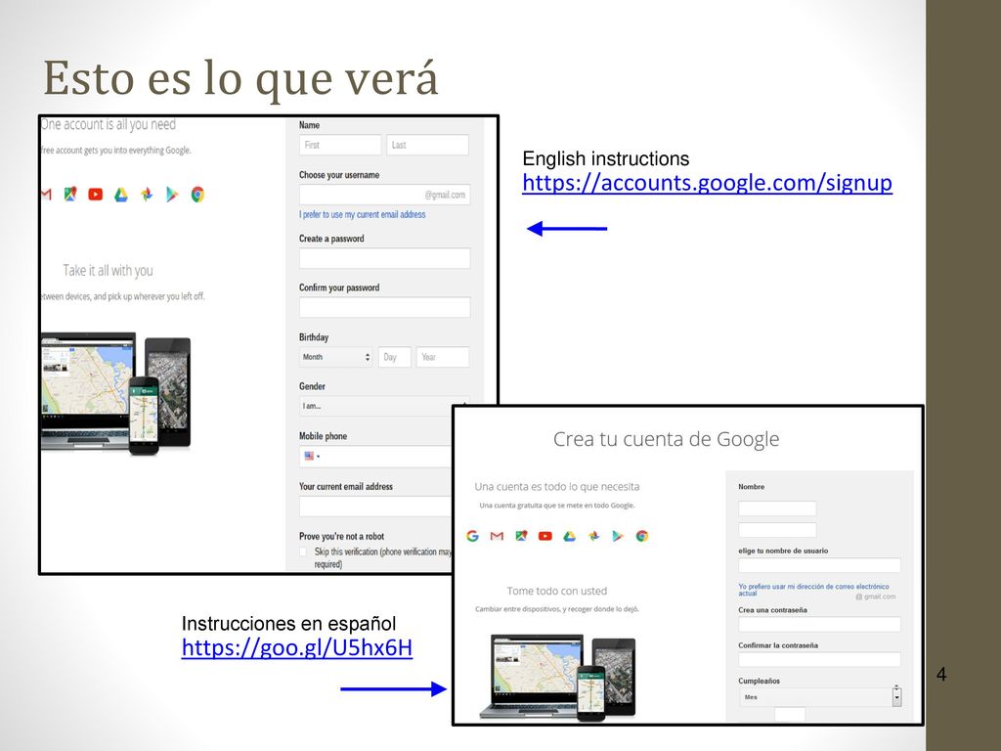Click the Confirm your password field
This screenshot has width=1001, height=751.
pyautogui.click(x=384, y=307)
